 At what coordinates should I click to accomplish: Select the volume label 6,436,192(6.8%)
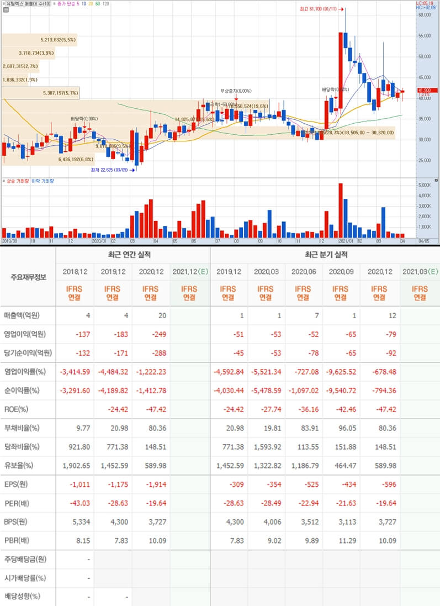click(76, 159)
